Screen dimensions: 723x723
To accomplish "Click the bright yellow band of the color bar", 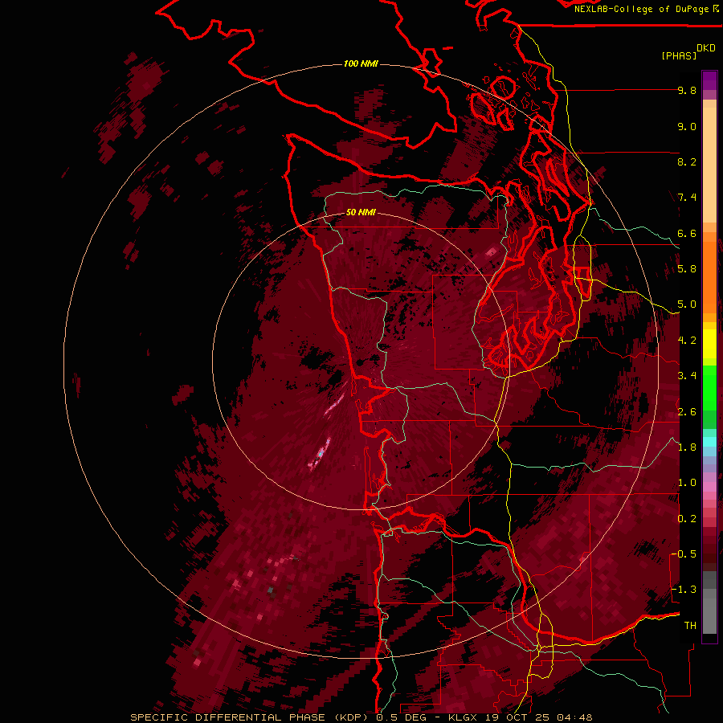I will (x=709, y=344).
